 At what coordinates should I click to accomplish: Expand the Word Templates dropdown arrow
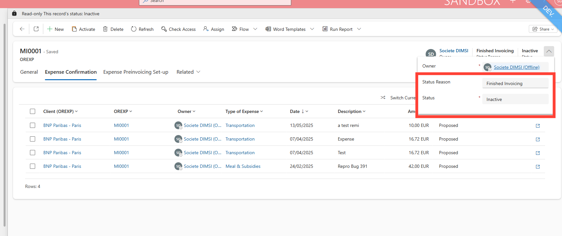312,29
